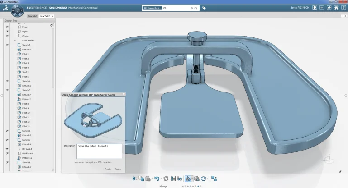Switch to New Tab 1
Image resolution: width=348 pixels, height=188 pixels.
pos(32,16)
